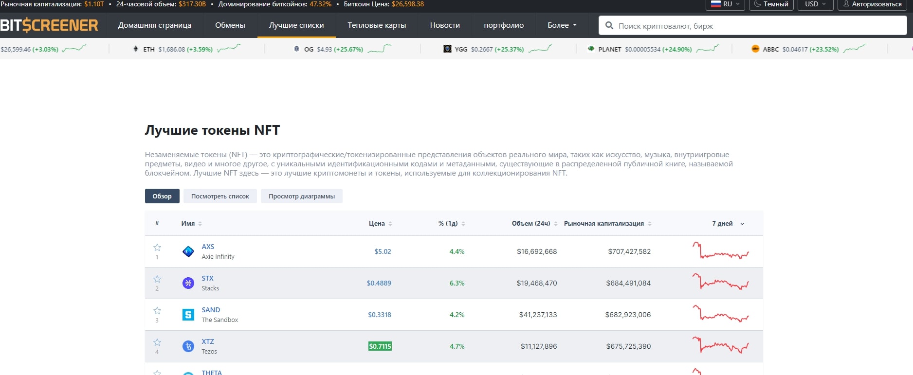Click the Axie Infinity coin logo
913x375 pixels.
coord(188,251)
